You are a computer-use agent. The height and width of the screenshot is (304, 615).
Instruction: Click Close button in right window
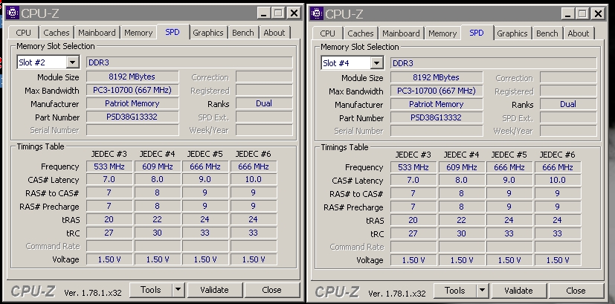click(576, 291)
